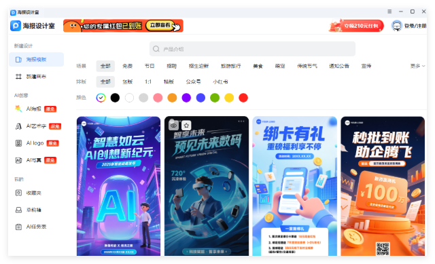Filter scenes by 招生迎新

click(198, 66)
